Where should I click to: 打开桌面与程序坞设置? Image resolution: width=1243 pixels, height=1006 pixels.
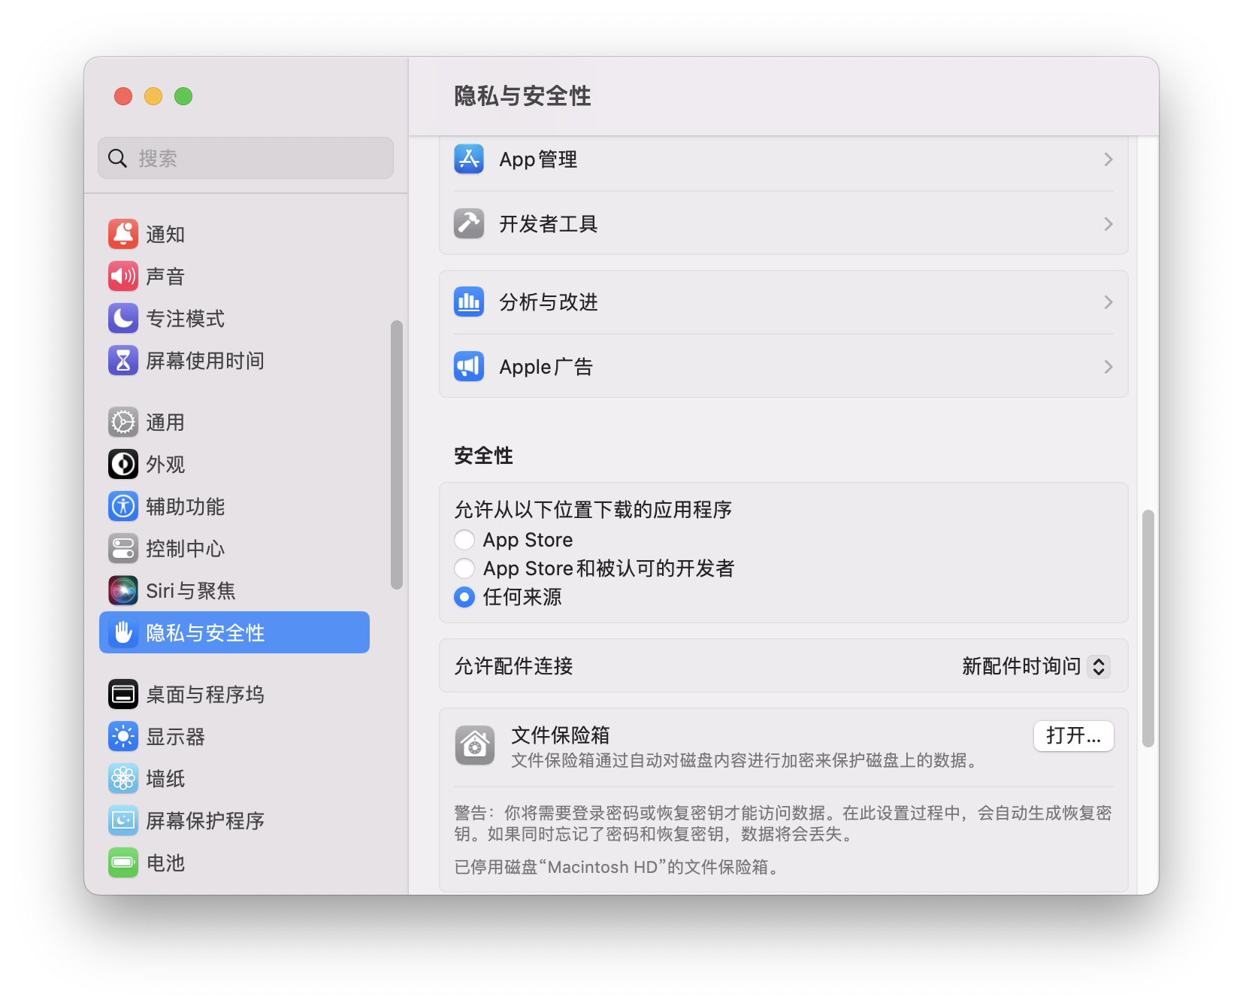[x=205, y=694]
